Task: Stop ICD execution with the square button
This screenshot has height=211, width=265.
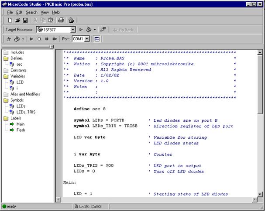Action: coord(39,39)
